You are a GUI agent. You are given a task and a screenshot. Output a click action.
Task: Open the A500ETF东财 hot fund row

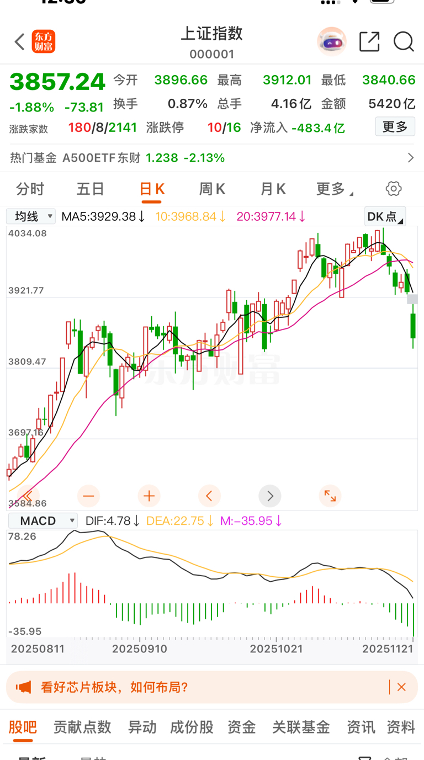pos(212,158)
